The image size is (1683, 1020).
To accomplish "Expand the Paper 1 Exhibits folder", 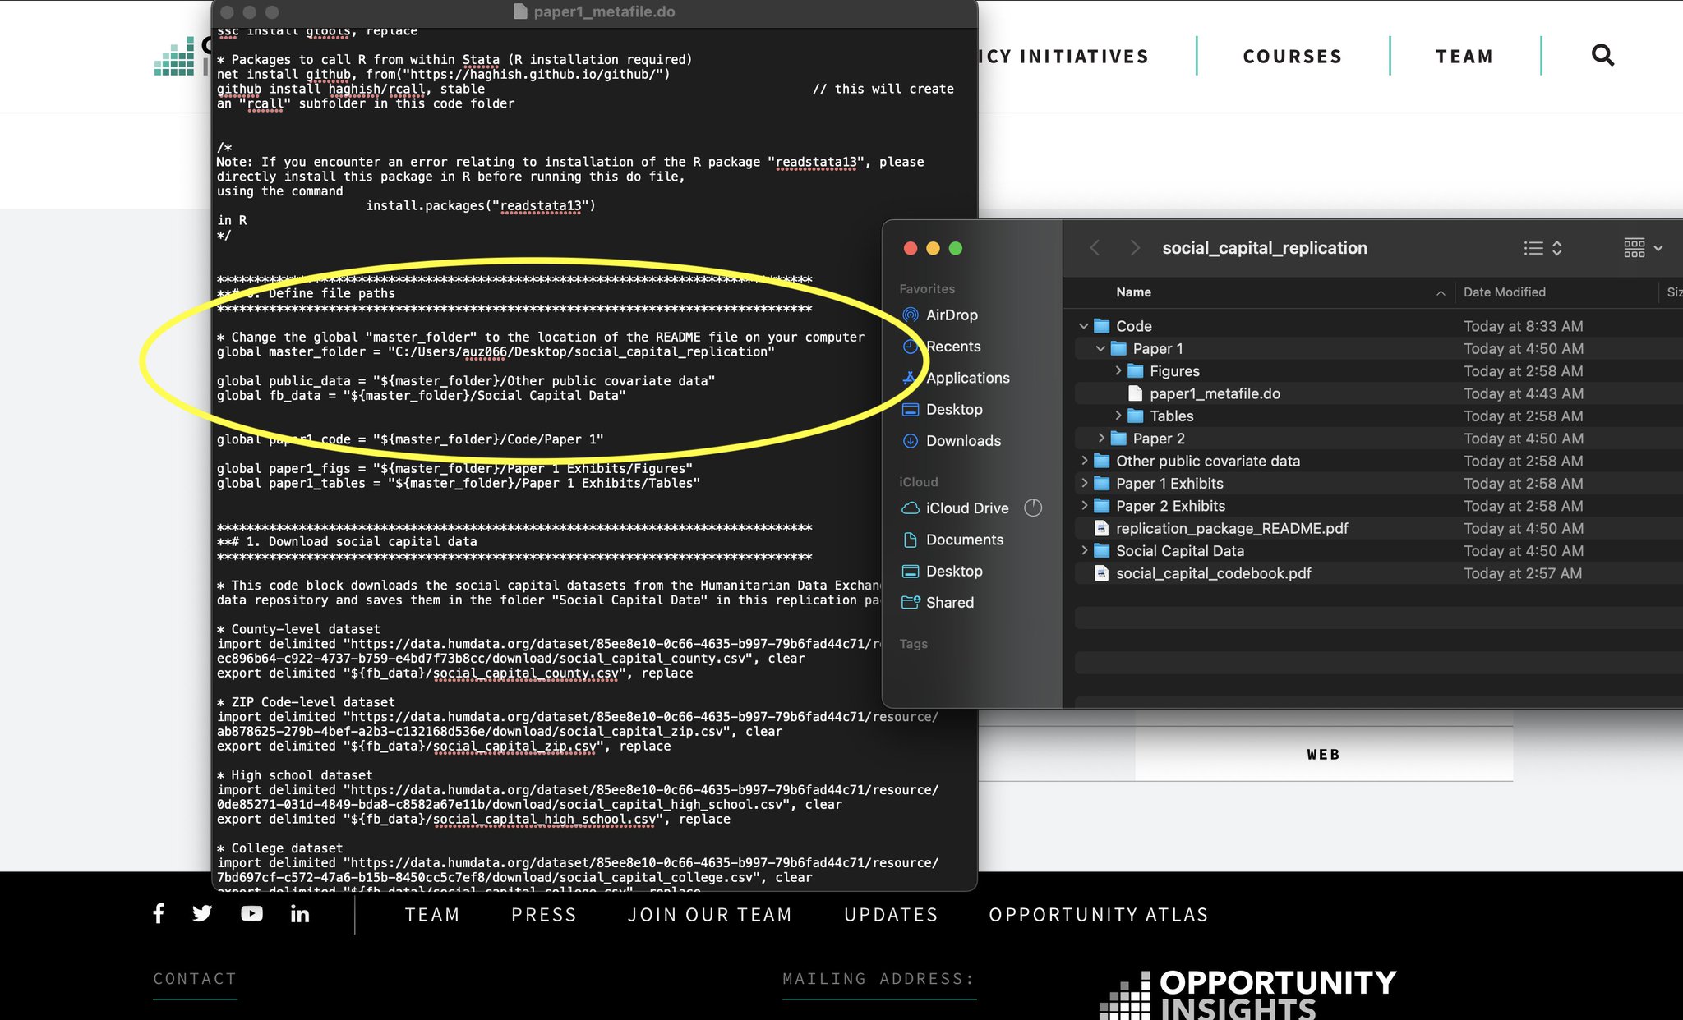I will click(1084, 483).
